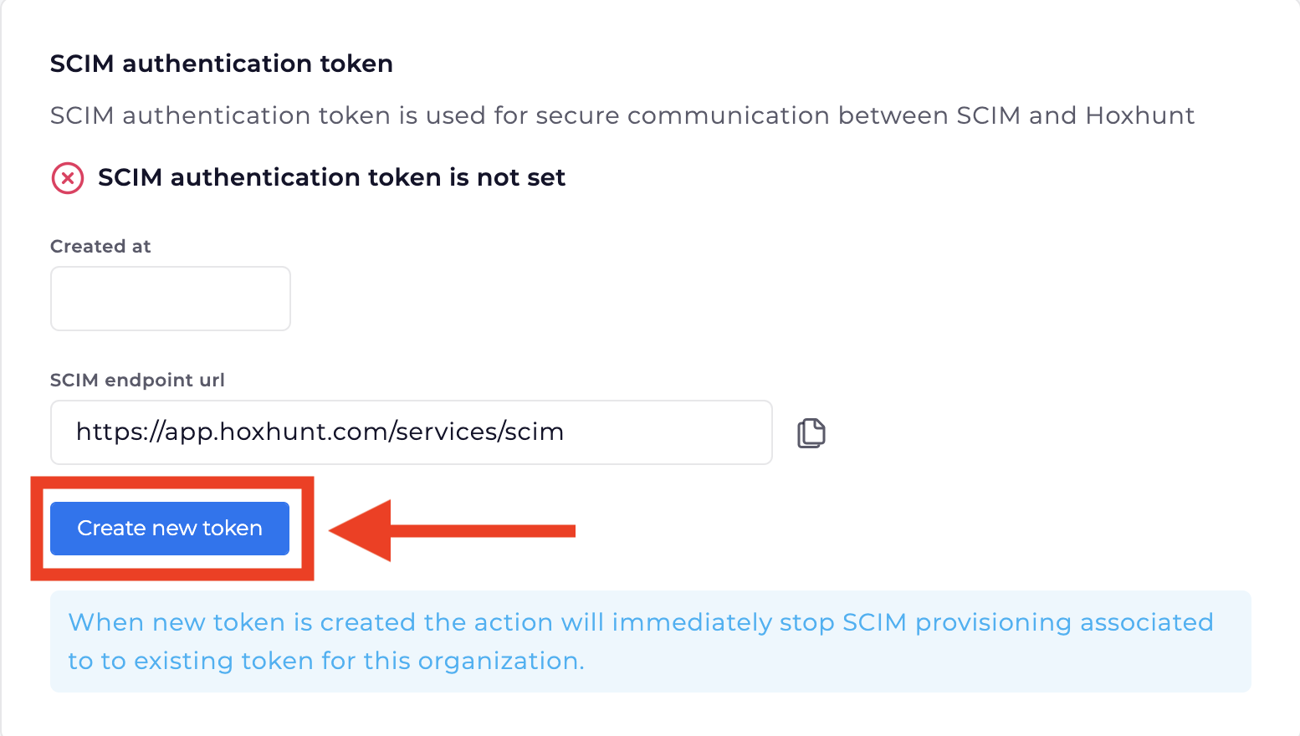Viewport: 1300px width, 736px height.
Task: Click the SCIM endpoint url label
Action: point(137,380)
